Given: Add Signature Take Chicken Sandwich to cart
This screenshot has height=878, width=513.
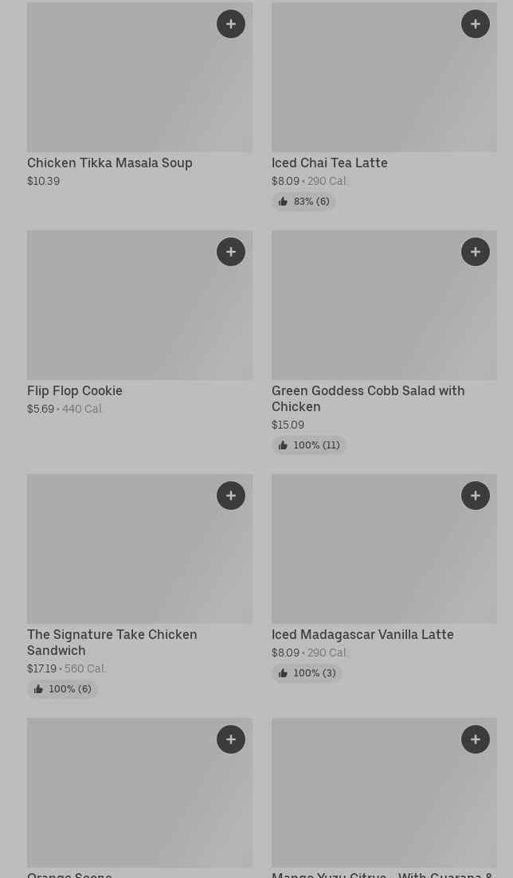Looking at the screenshot, I should tap(231, 496).
